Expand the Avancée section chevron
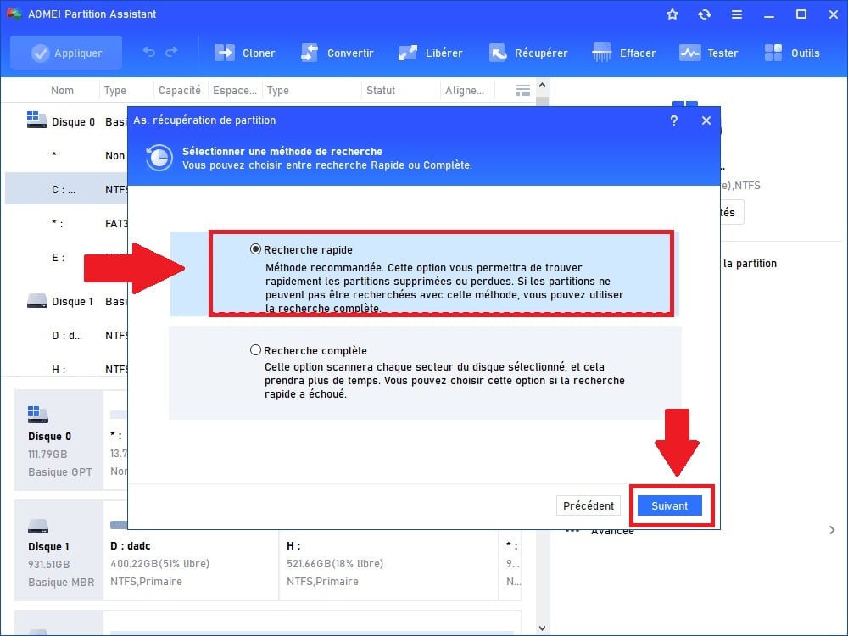Viewport: 848px width, 636px height. coord(832,530)
